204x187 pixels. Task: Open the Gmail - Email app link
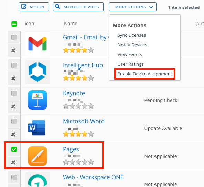click(86, 37)
